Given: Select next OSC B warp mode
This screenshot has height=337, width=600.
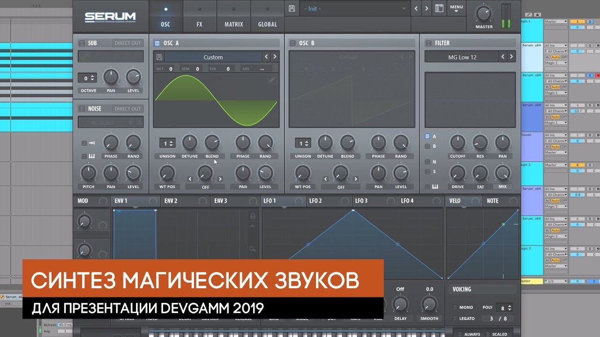Looking at the screenshot, I should coord(356,179).
